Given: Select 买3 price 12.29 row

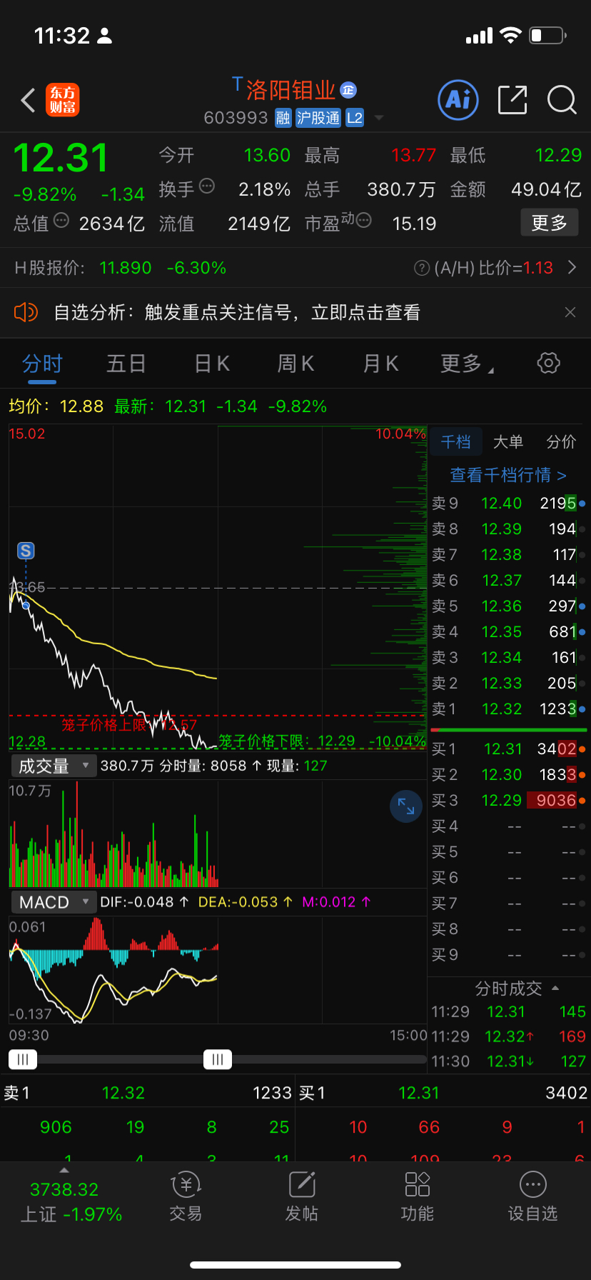Looking at the screenshot, I should coord(508,801).
